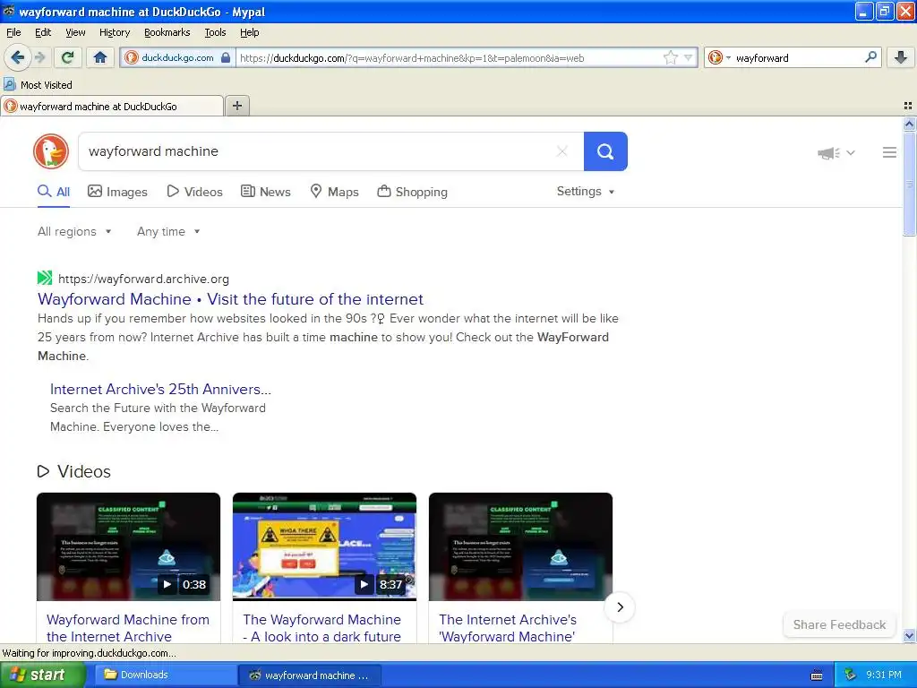Expand the All regions filter
This screenshot has width=917, height=688.
point(74,232)
